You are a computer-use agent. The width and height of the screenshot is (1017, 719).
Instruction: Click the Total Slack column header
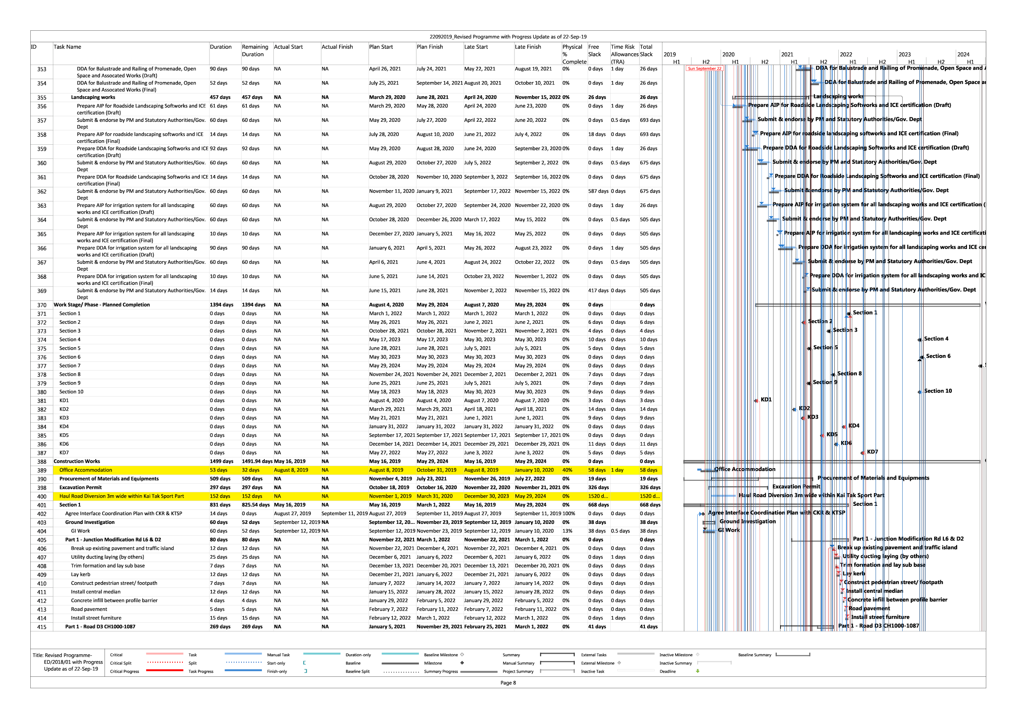(x=646, y=50)
